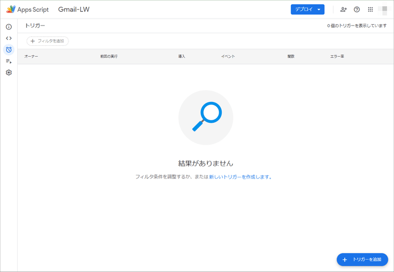Image resolution: width=394 pixels, height=272 pixels.
Task: Click the project name Gmail-LW
Action: pyautogui.click(x=74, y=9)
